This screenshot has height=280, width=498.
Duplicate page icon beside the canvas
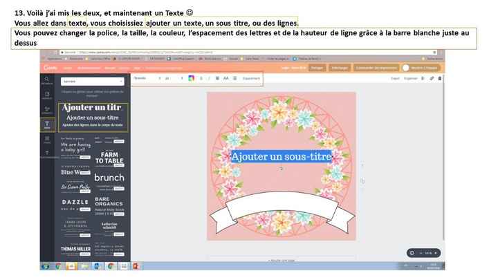coord(362,181)
